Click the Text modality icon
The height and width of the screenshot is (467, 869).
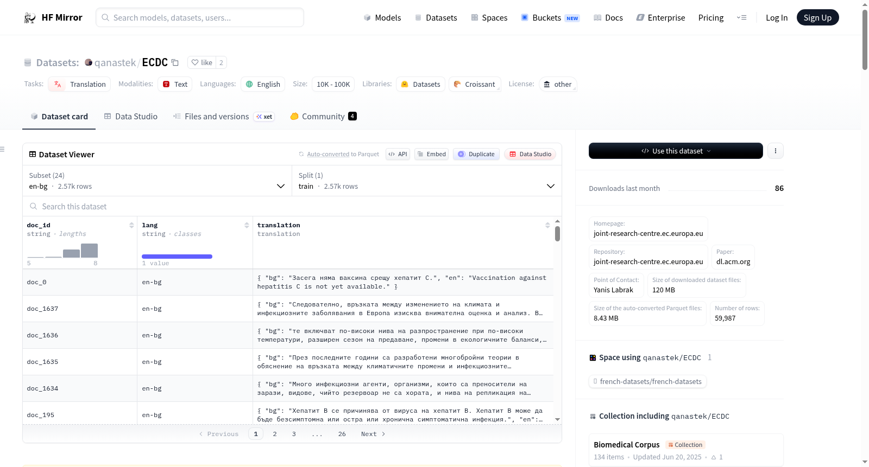coord(166,84)
